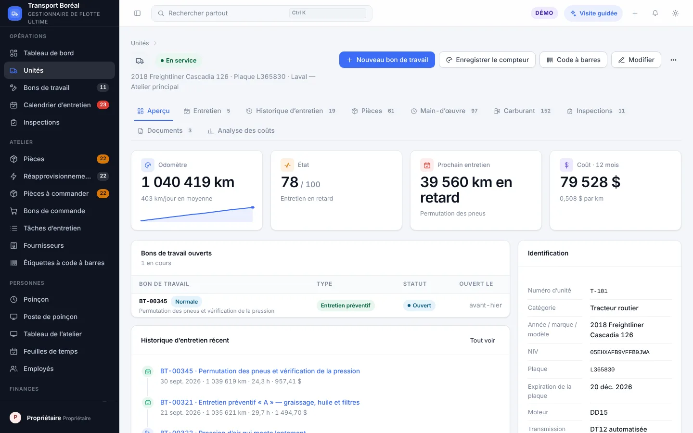Viewport: 693px width, 433px height.
Task: Focus the Rechercher partout search field
Action: coord(262,13)
